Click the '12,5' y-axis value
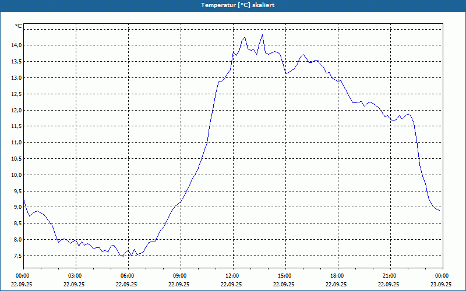 click(17, 94)
